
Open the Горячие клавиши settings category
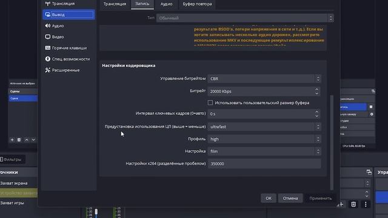point(69,48)
